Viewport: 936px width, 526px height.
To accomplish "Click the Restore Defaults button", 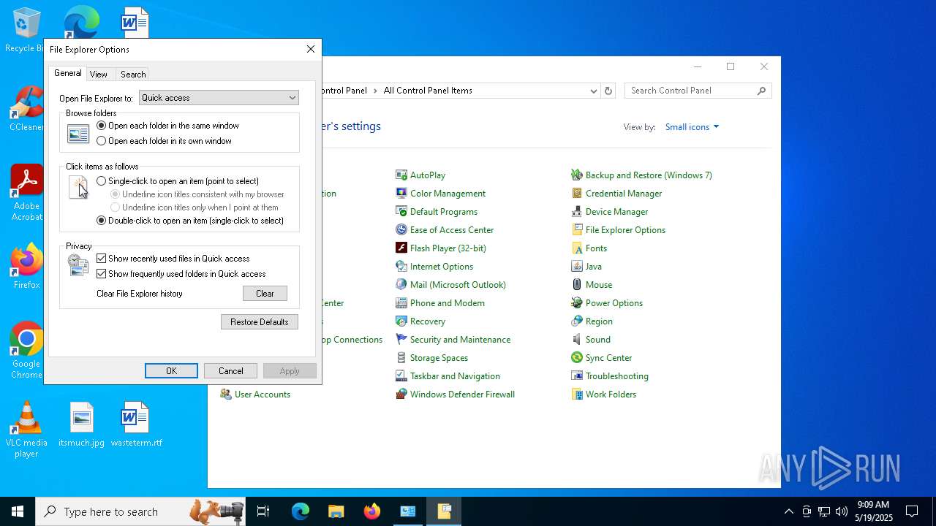I will coord(260,322).
